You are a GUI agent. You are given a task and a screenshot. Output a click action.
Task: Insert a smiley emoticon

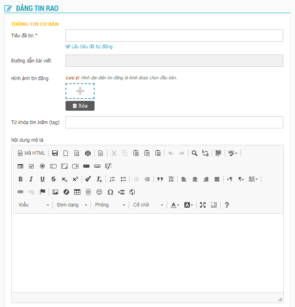click(99, 192)
